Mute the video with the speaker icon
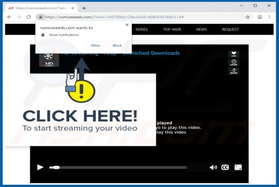The height and width of the screenshot is (187, 279). pyautogui.click(x=213, y=167)
